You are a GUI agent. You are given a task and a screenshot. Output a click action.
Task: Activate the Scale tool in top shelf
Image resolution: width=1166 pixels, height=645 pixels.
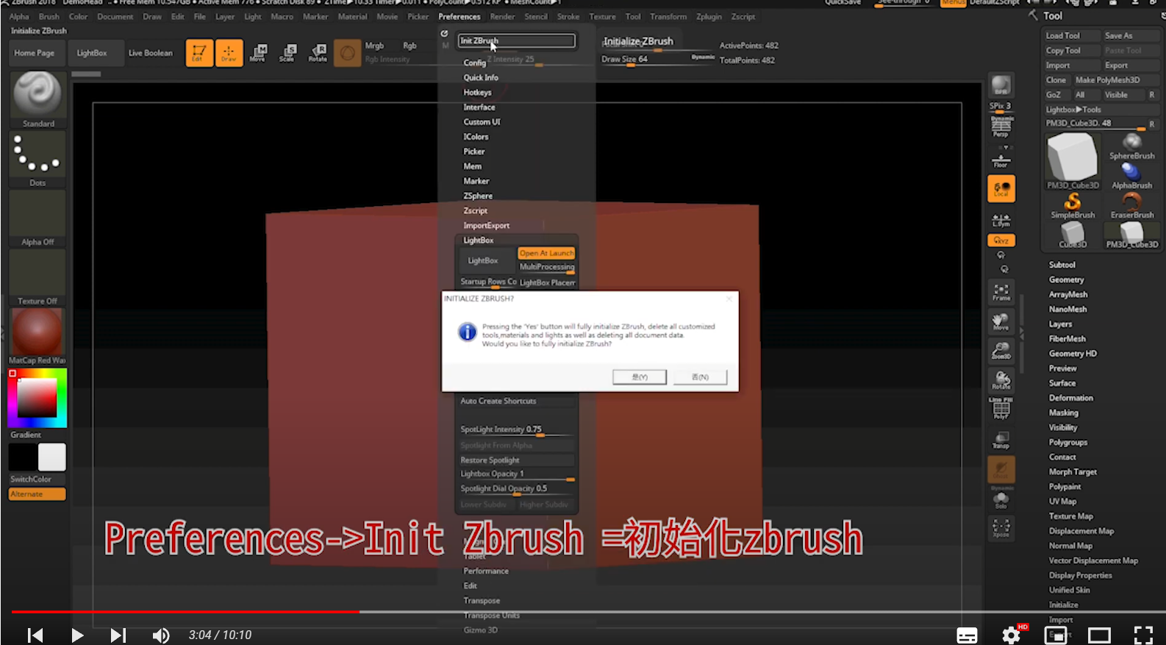click(287, 53)
